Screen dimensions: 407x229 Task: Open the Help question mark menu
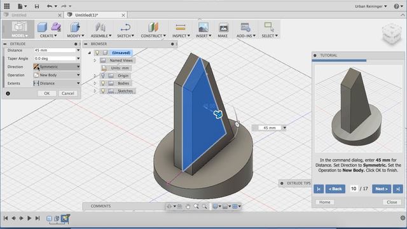[397, 6]
